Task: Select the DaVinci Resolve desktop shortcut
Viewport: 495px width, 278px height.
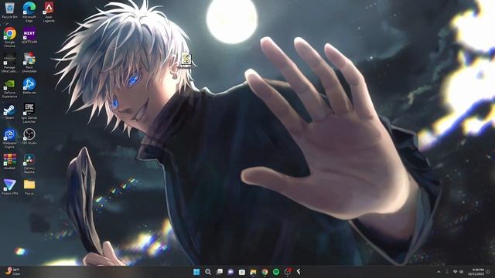Action: pos(29,163)
